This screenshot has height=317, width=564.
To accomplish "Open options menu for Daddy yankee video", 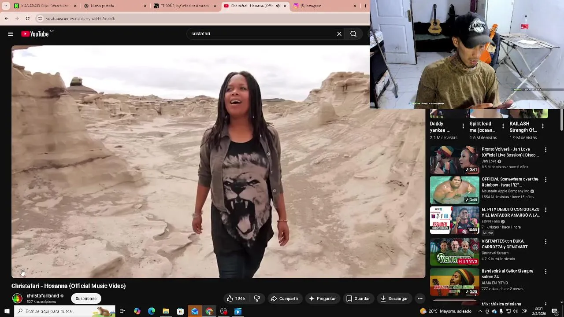I will (463, 126).
